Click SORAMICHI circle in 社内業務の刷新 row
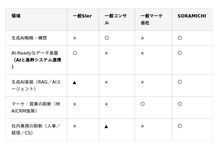The width and height of the screenshot is (223, 149). tap(180, 126)
